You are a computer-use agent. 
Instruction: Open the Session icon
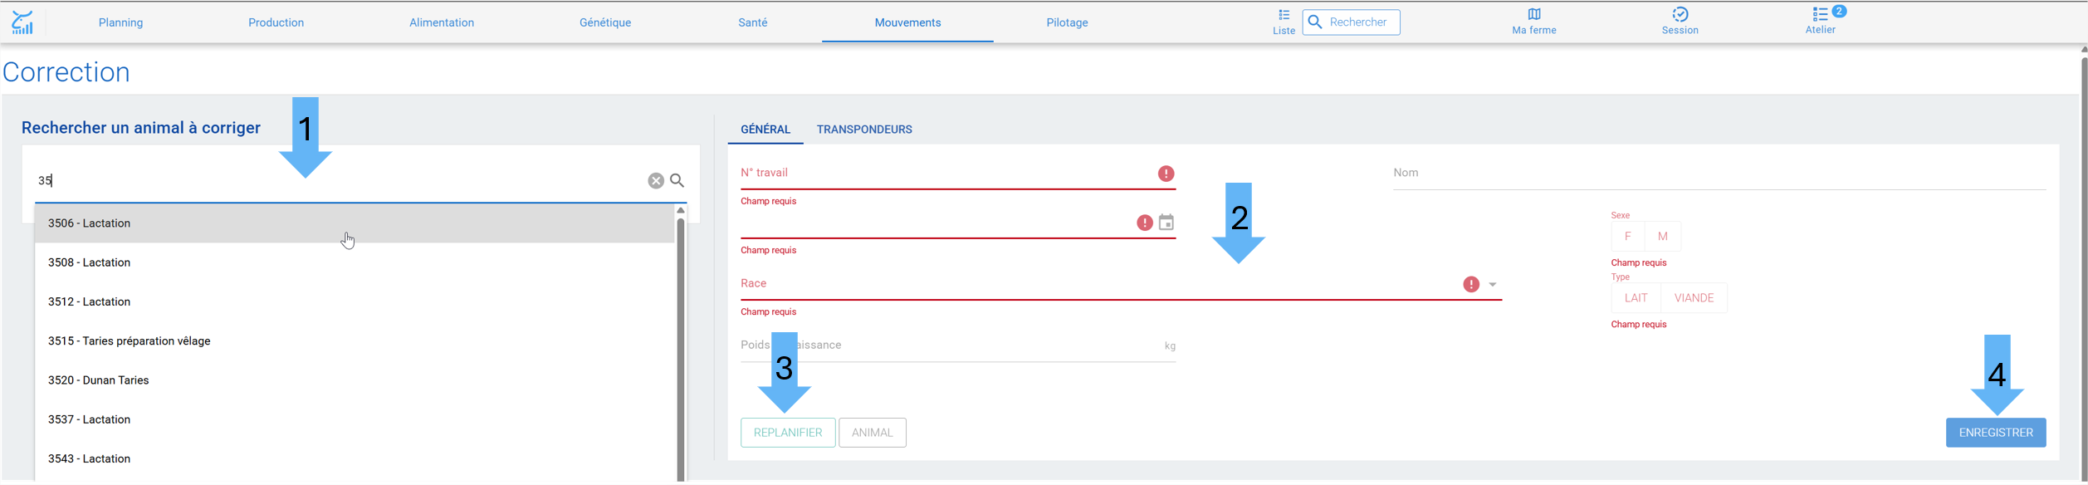click(1680, 14)
